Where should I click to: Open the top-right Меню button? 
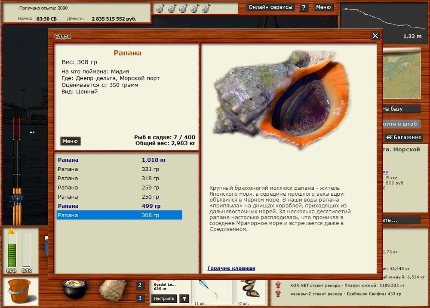point(323,7)
